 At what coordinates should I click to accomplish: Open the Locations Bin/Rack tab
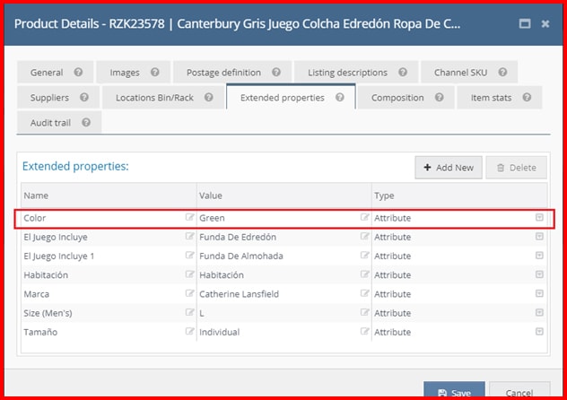163,97
